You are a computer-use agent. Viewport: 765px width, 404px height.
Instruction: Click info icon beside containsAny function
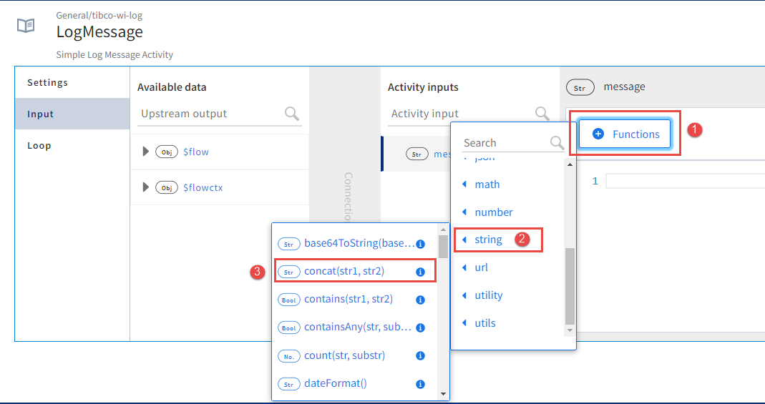pos(421,327)
